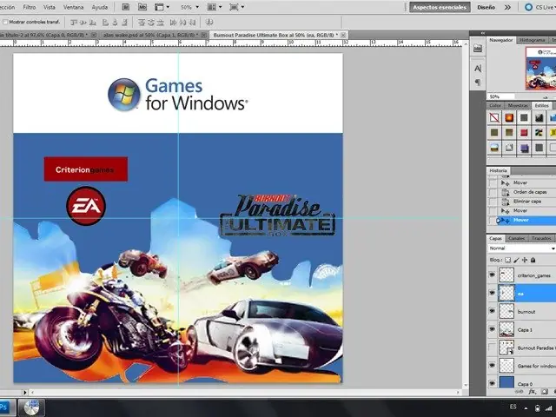Viewport: 556px width, 417px height.
Task: Click the distribute left edges icon
Action: click(x=173, y=23)
